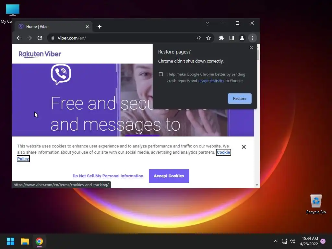
Task: Open the Windows Start menu
Action: pyautogui.click(x=10, y=241)
